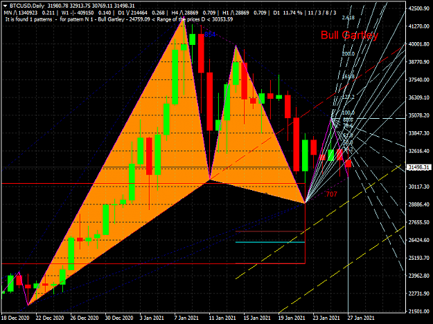Click the 27655.50 price axis label

pyautogui.click(x=419, y=222)
